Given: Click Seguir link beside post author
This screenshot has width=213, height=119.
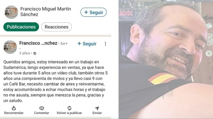Looking at the screenshot, I should [x=87, y=44].
